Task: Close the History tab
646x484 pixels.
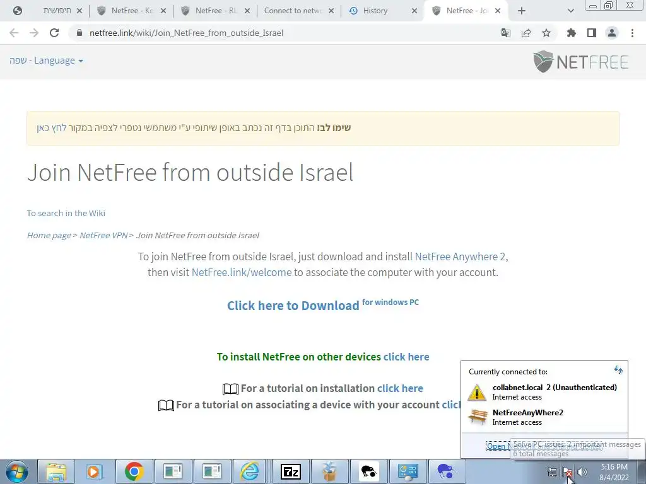Action: tap(414, 11)
